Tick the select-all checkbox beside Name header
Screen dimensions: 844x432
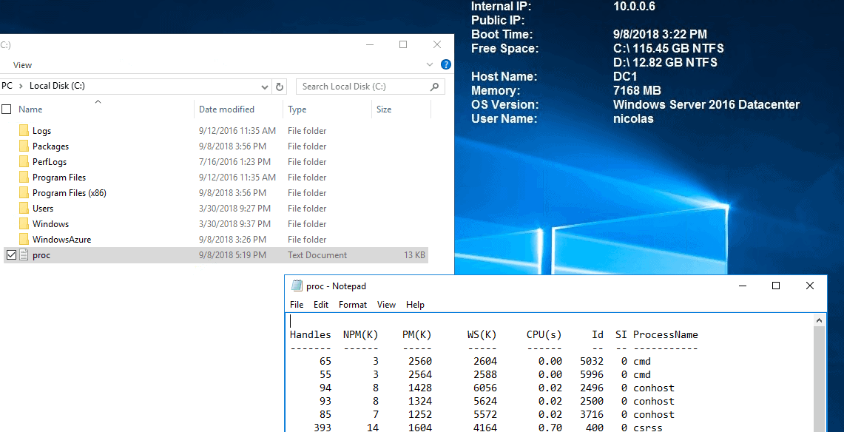7,109
